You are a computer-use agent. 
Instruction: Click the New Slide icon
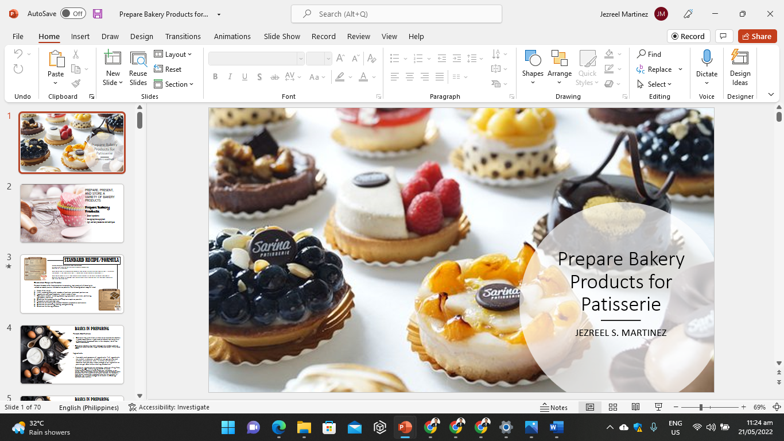[112, 59]
